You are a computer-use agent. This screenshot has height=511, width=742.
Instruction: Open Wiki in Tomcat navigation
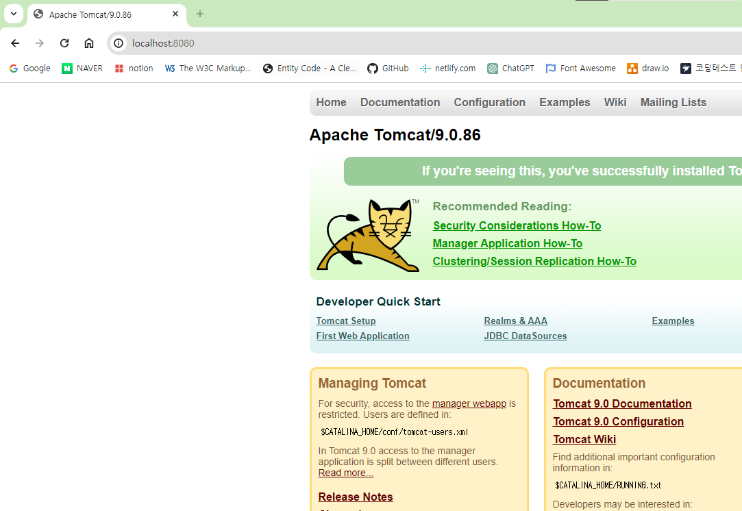coord(615,102)
